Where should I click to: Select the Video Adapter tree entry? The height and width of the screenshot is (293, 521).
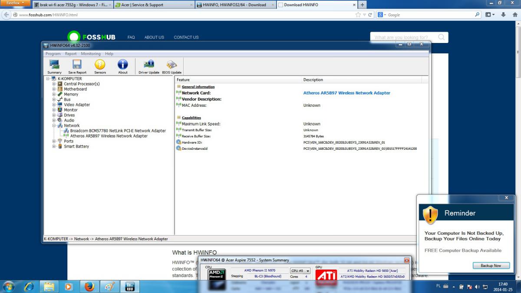pos(77,105)
